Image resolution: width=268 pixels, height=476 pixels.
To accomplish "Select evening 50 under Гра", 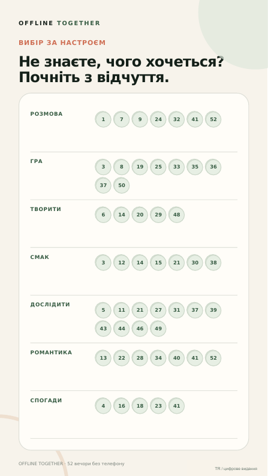I will [121, 185].
